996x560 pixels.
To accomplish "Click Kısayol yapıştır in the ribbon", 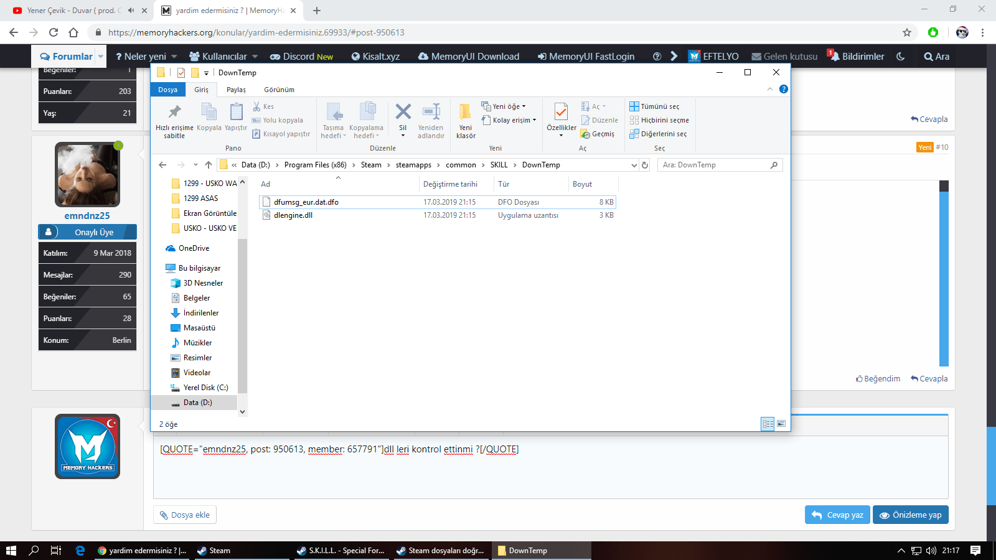I will click(281, 134).
